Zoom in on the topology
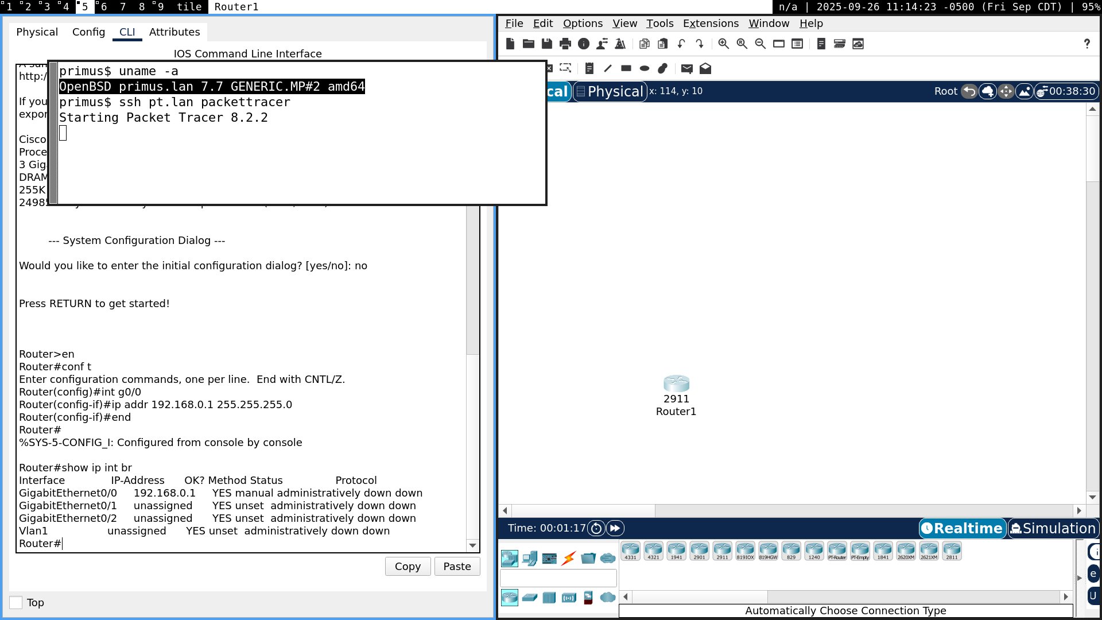1102x620 pixels. [x=722, y=44]
